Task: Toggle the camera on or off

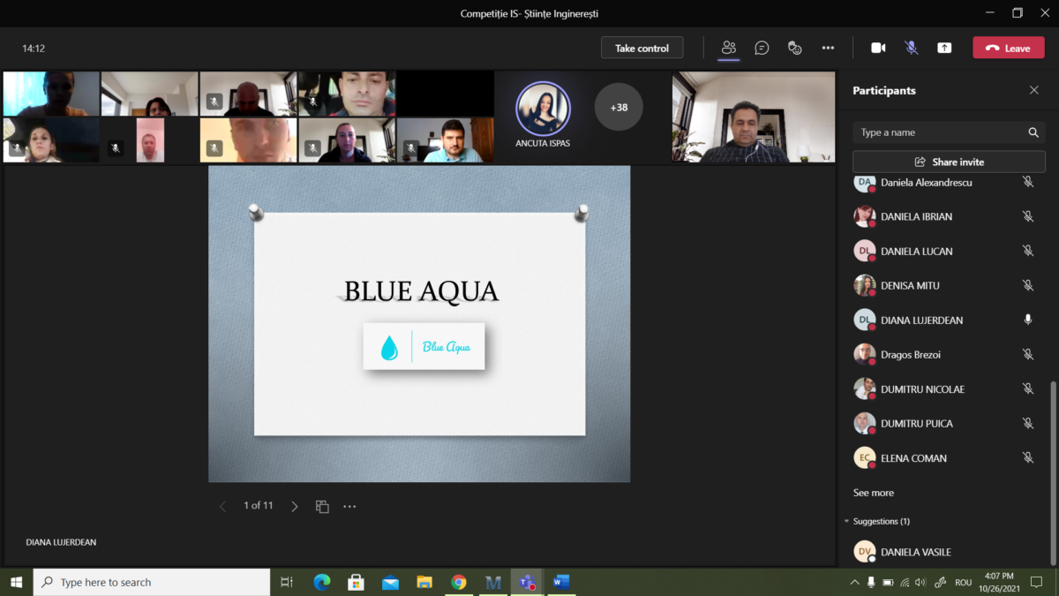Action: 878,48
